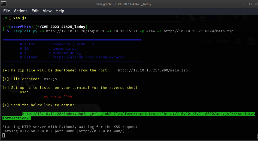Click the 'File created: xss.js' line
This screenshot has width=258, height=141.
[x=30, y=79]
